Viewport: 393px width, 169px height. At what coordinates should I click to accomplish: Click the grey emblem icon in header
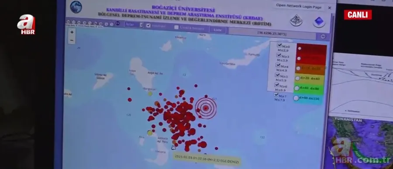point(296,20)
